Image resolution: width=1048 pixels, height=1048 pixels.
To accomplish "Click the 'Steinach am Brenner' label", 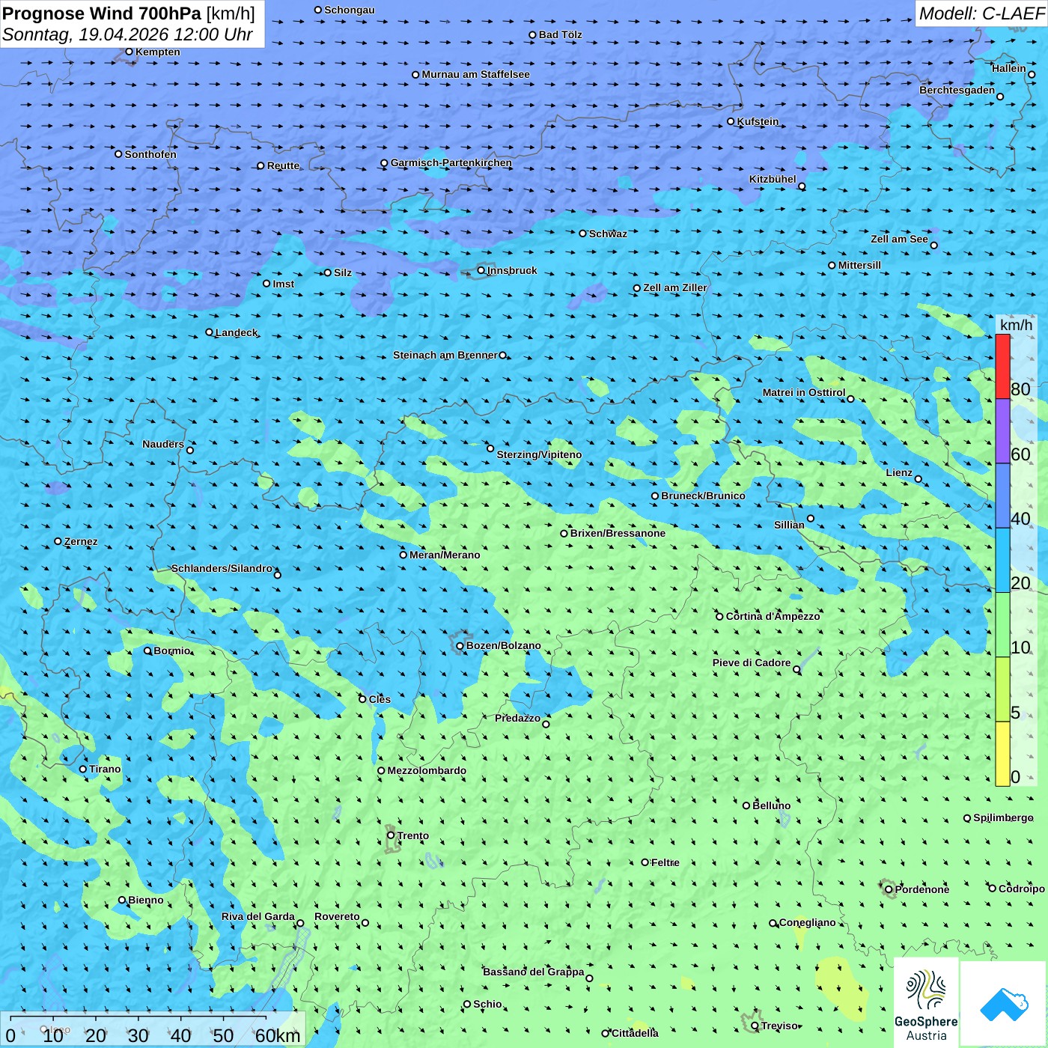I will point(445,355).
